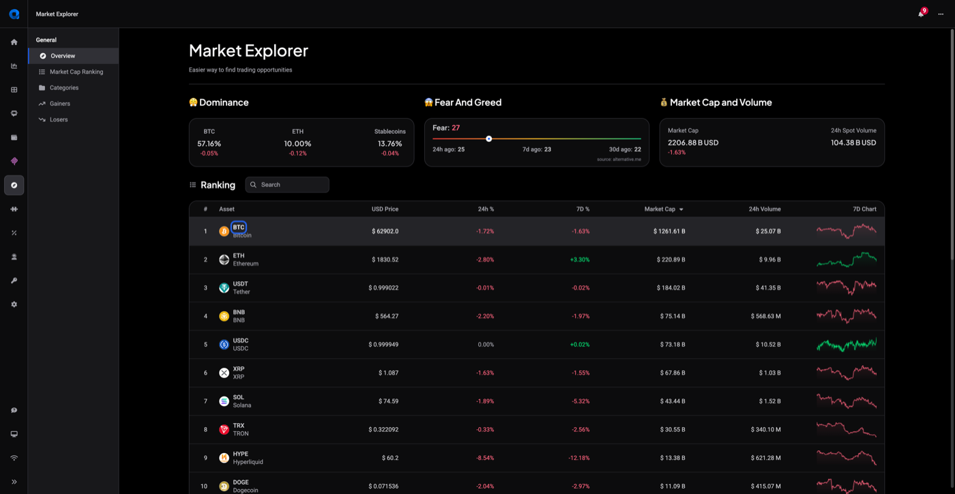Screen dimensions: 955x494
Task: Click the wifi connection status icon
Action: click(x=14, y=459)
